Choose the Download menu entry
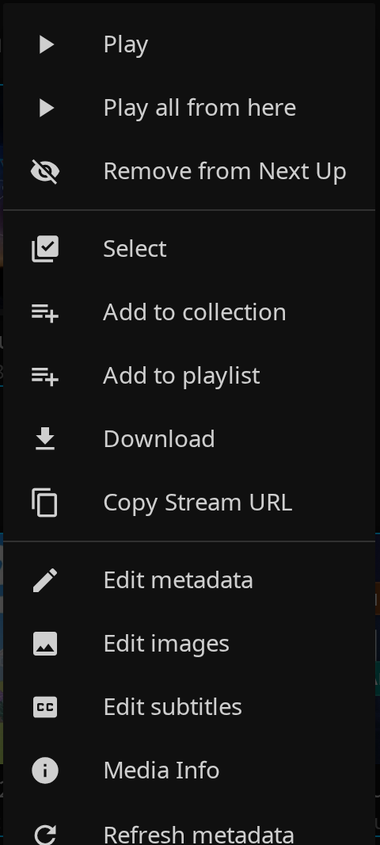 (189, 439)
